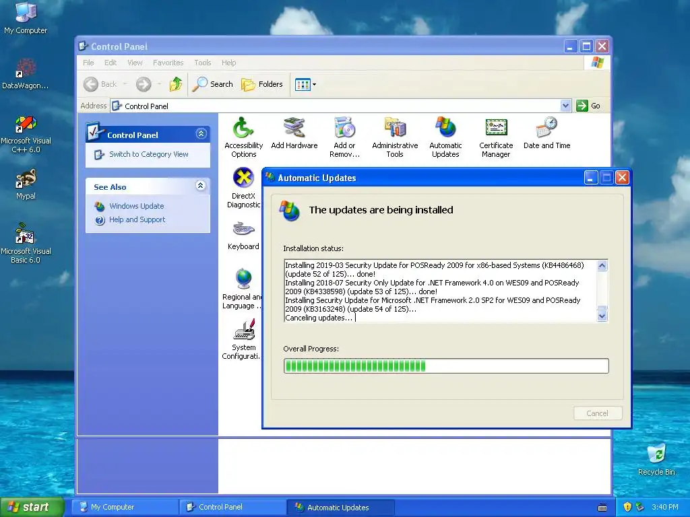Open the Keyboard applet

point(243,235)
